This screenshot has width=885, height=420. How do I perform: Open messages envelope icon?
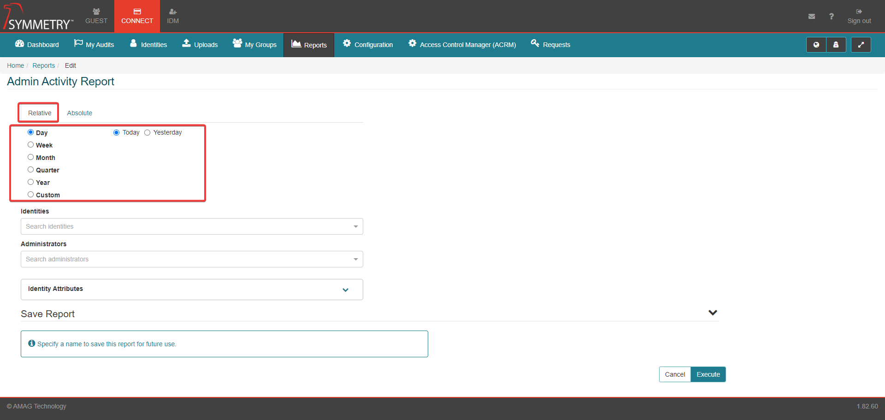pos(812,16)
